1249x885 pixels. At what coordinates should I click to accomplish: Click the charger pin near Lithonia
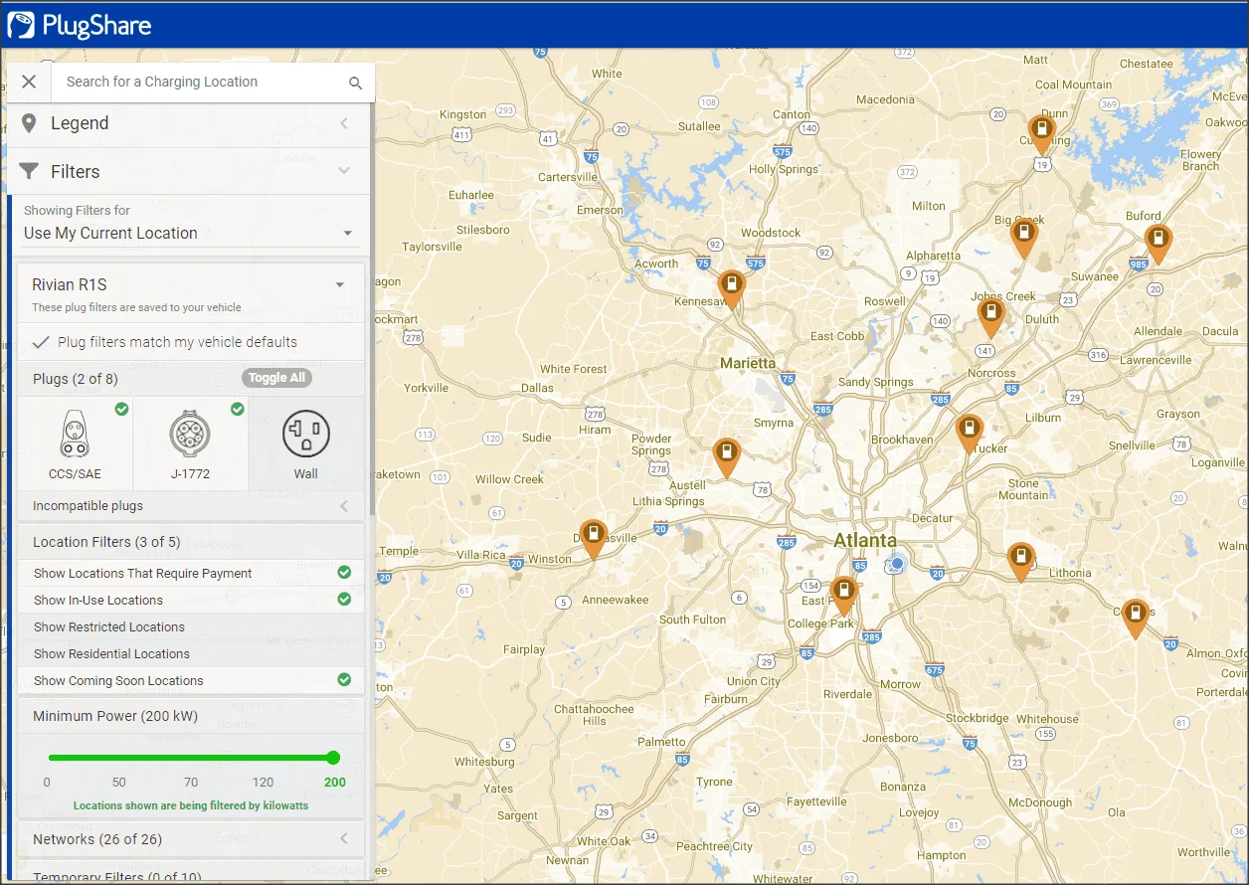pos(1020,562)
